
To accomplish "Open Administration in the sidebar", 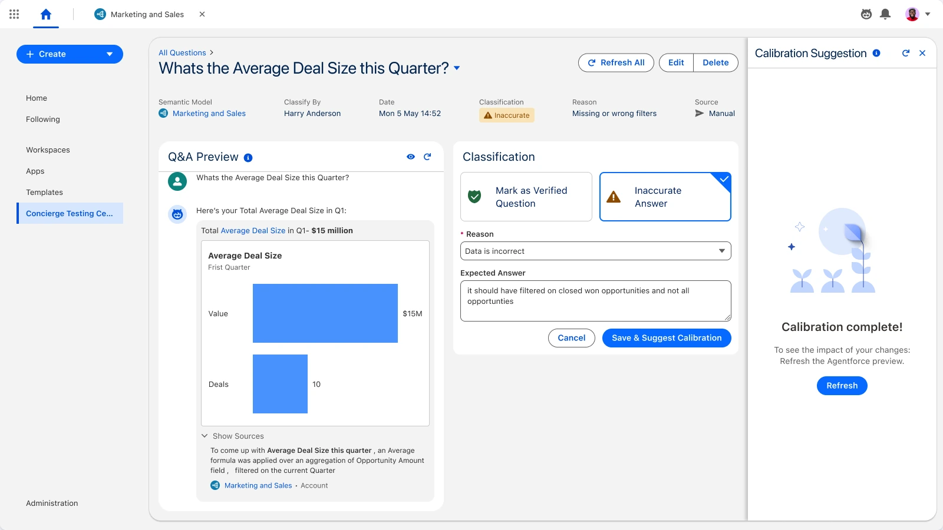I will [52, 503].
